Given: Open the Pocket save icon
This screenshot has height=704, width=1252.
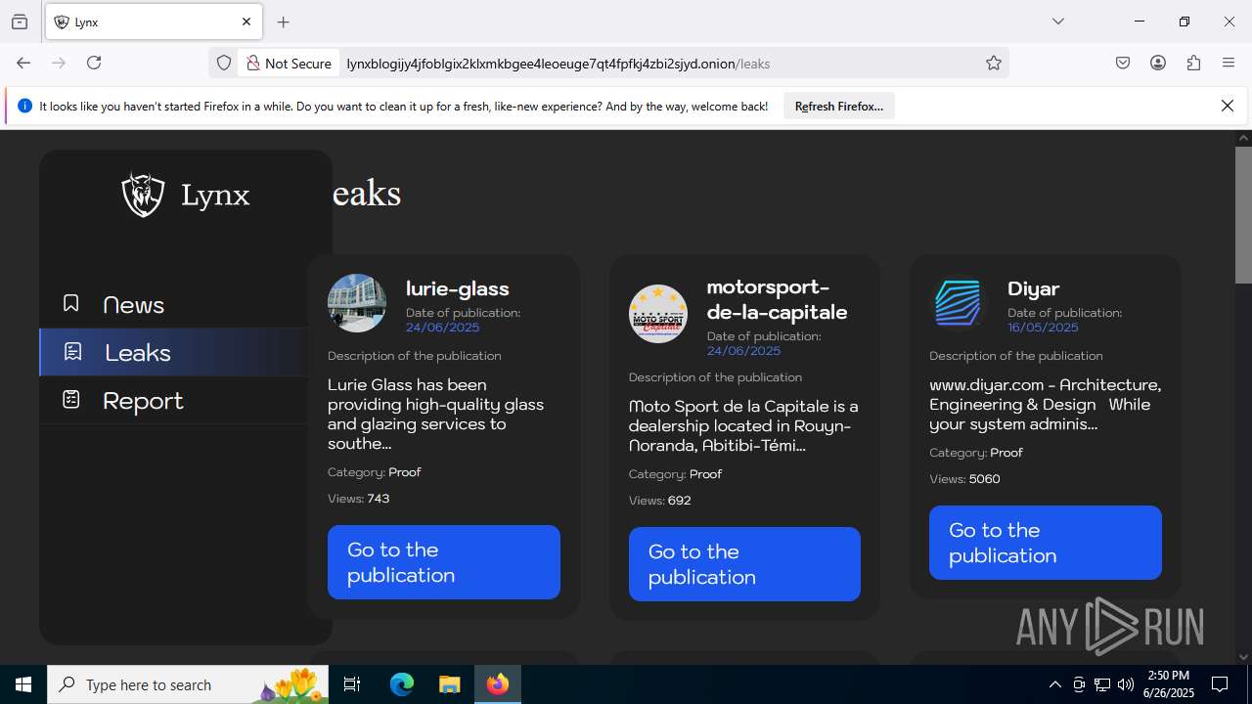Looking at the screenshot, I should pyautogui.click(x=1123, y=63).
